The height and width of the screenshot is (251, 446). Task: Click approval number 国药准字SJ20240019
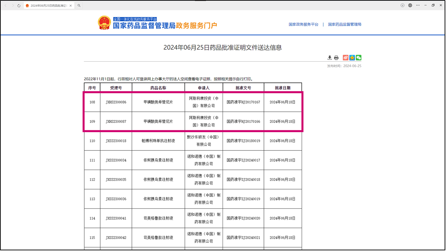243,199
